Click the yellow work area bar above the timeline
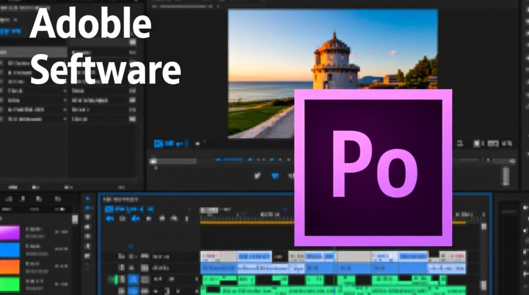 [247, 223]
